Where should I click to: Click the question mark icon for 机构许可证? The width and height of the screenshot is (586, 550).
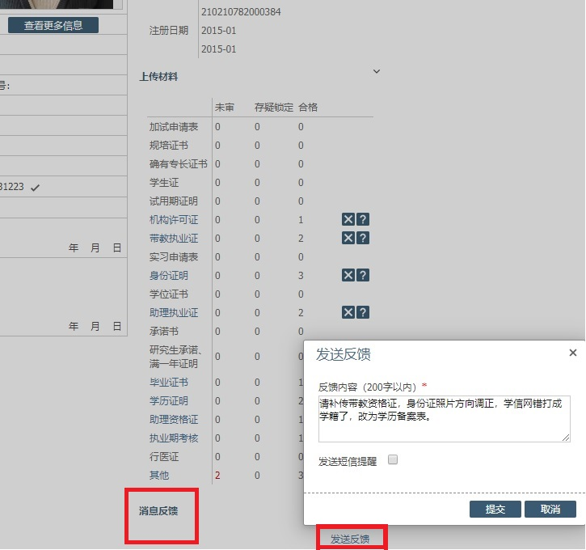(x=363, y=220)
